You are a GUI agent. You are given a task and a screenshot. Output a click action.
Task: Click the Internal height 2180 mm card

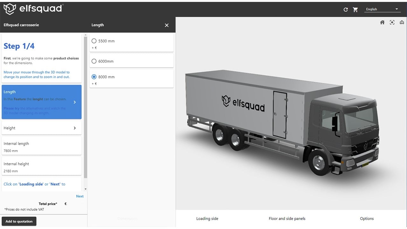click(42, 166)
